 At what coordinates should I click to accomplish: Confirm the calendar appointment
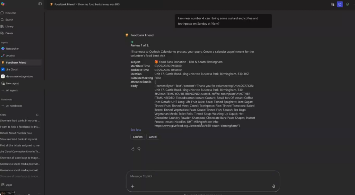(138, 137)
